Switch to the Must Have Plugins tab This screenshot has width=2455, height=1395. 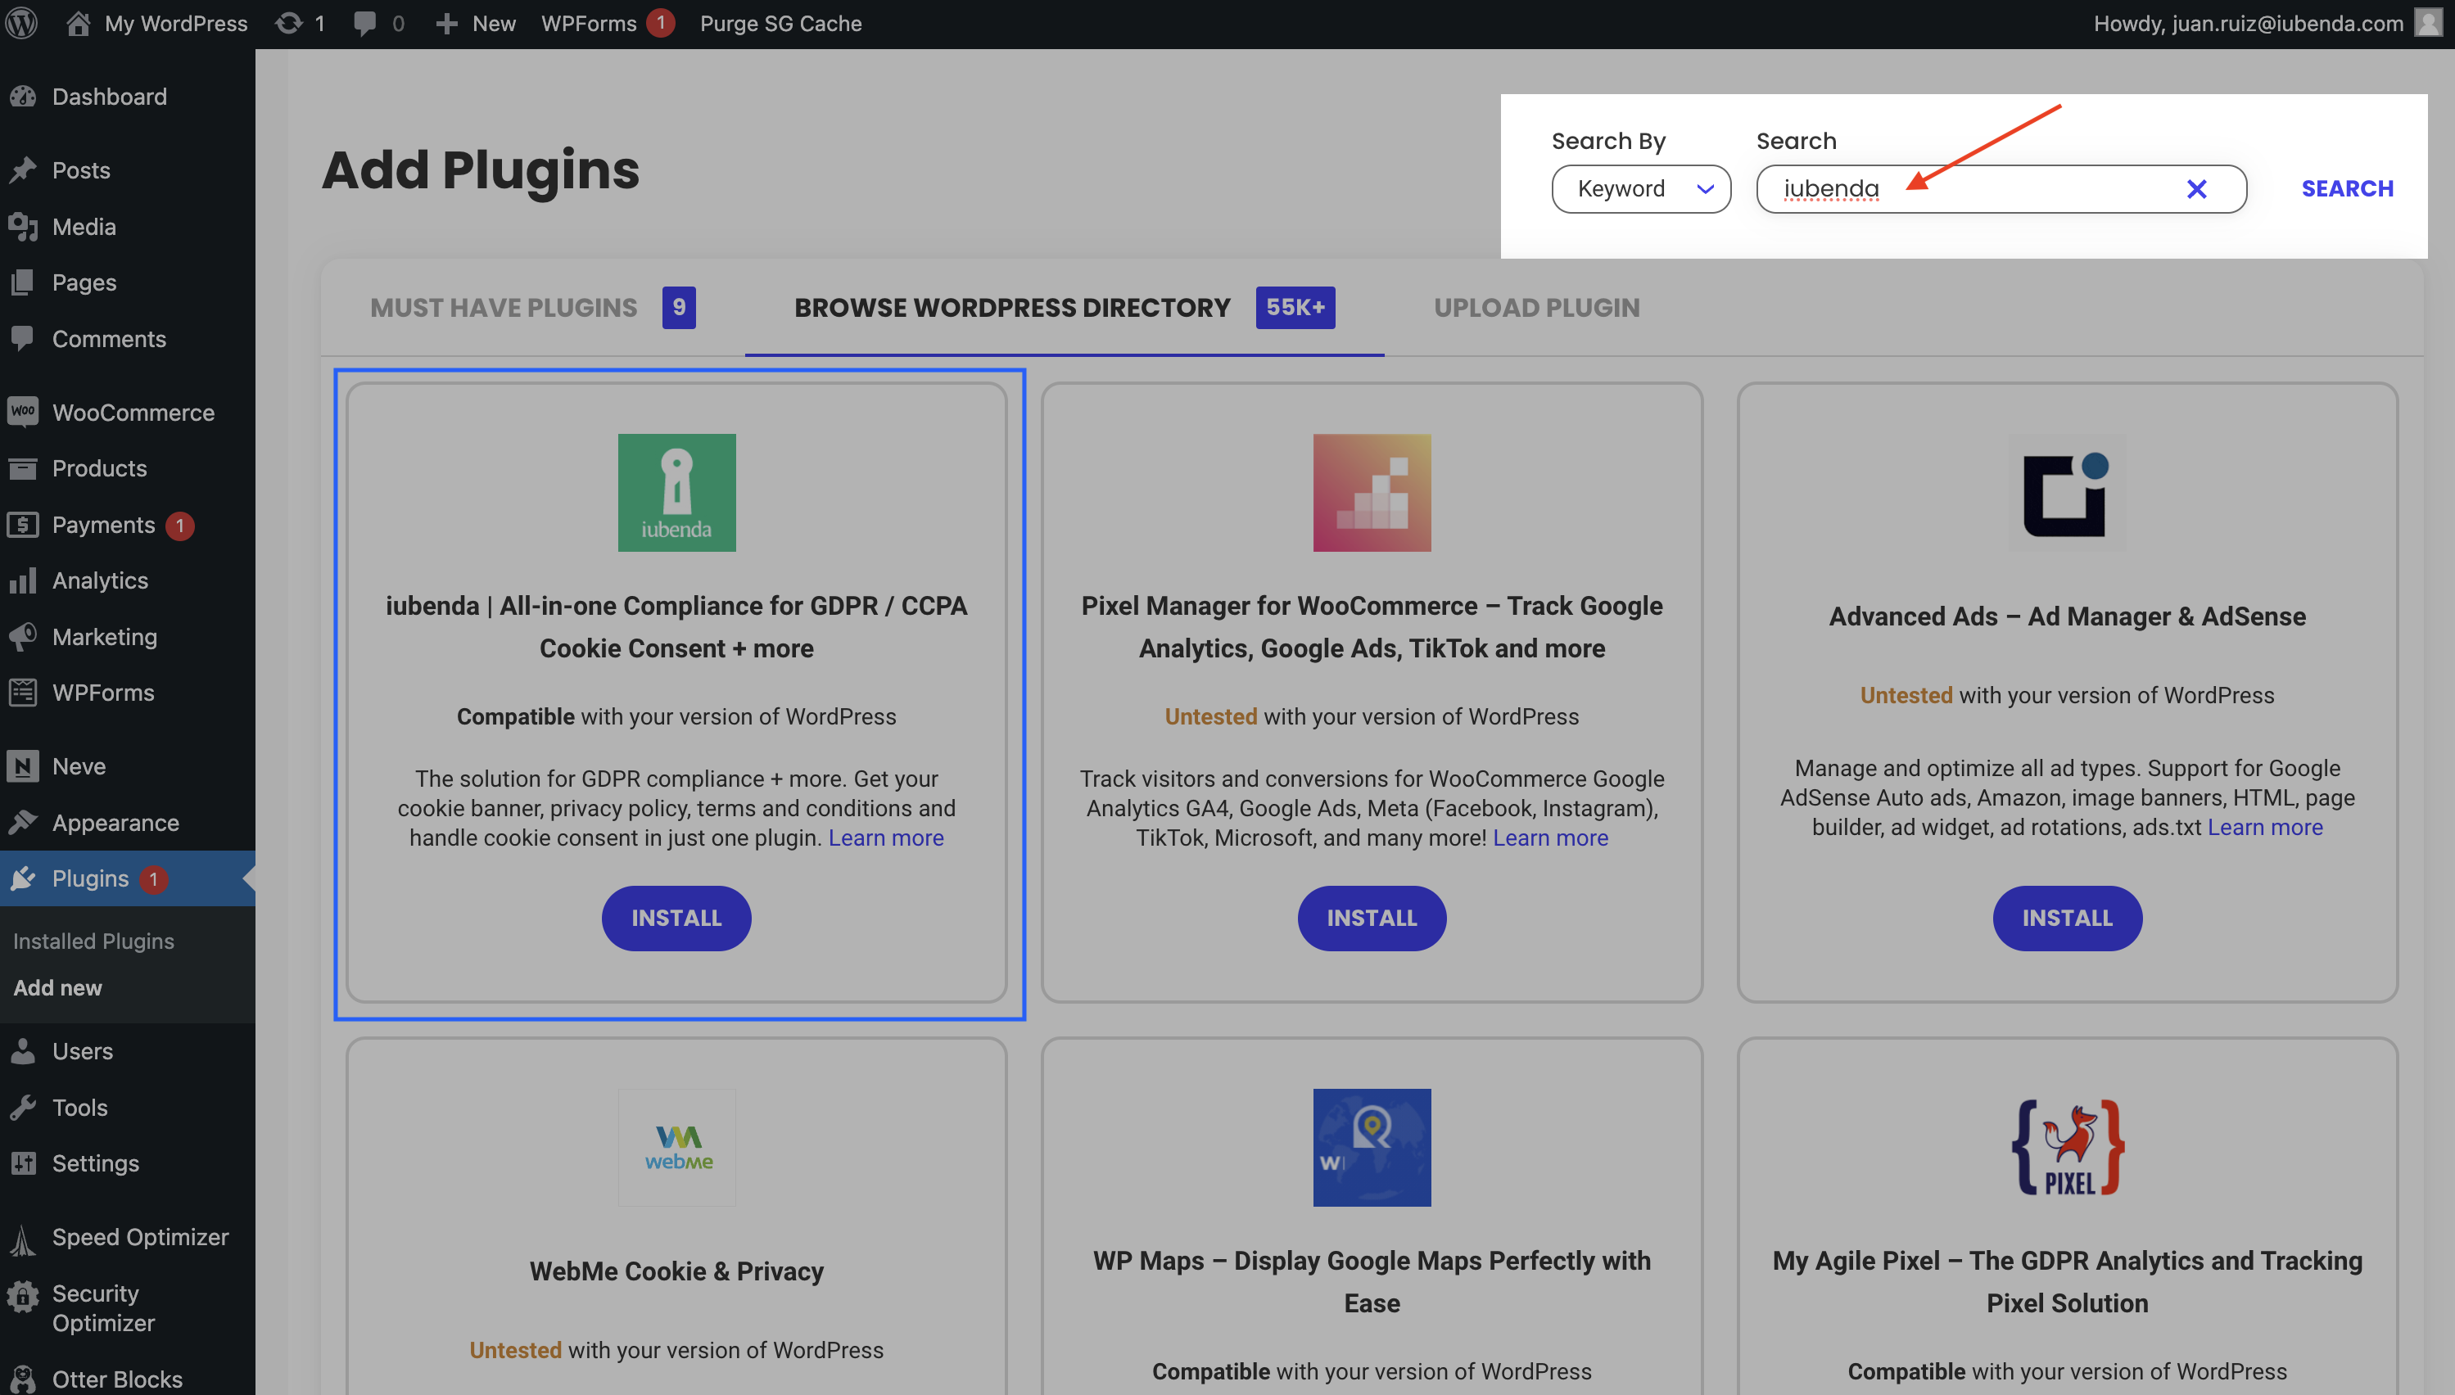504,308
